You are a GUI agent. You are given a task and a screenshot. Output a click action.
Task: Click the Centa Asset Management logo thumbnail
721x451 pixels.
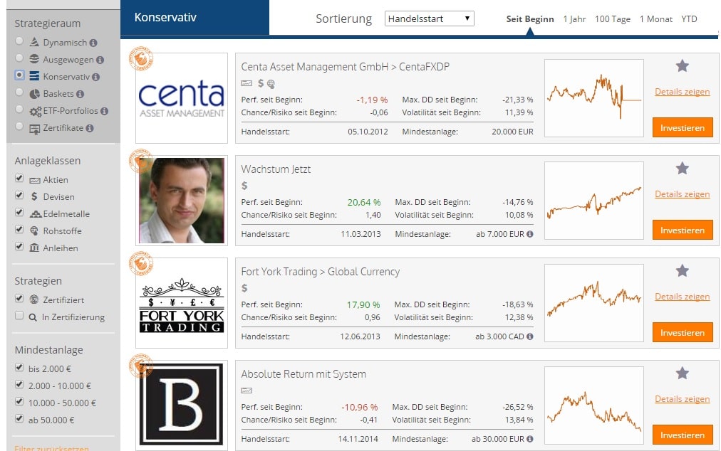pyautogui.click(x=181, y=98)
